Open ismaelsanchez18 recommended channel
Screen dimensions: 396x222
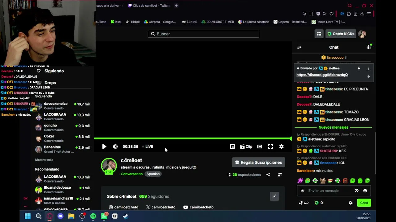(x=62, y=200)
